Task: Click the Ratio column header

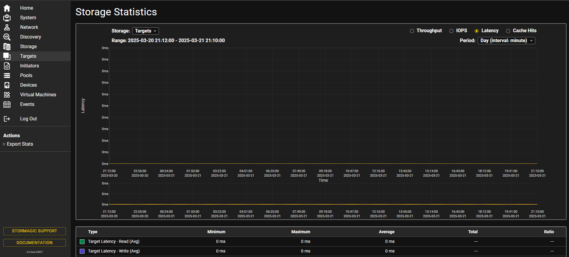Action: pos(549,232)
